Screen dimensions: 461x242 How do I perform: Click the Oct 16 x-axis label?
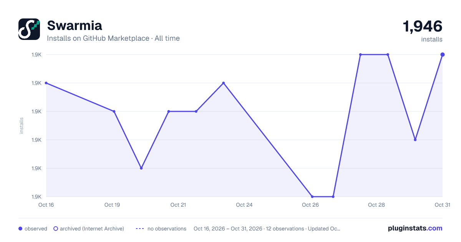[x=46, y=205]
